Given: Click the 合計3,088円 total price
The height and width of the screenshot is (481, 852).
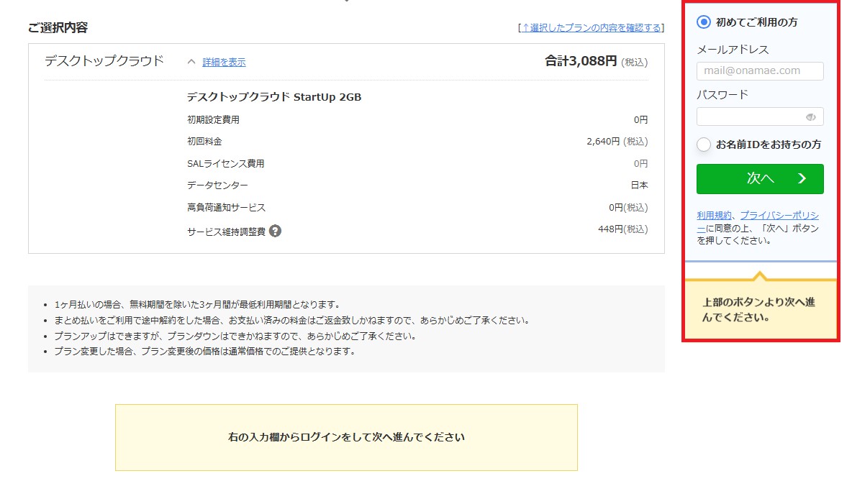Looking at the screenshot, I should (581, 61).
